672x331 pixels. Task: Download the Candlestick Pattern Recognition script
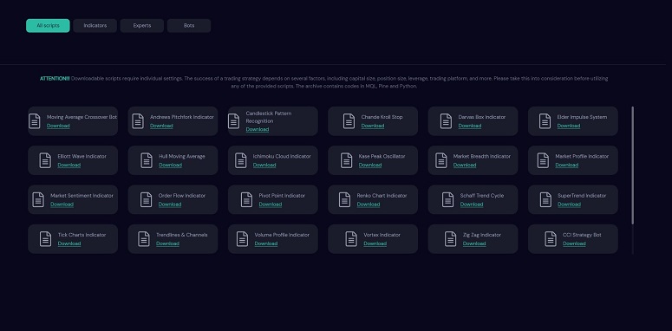point(258,129)
